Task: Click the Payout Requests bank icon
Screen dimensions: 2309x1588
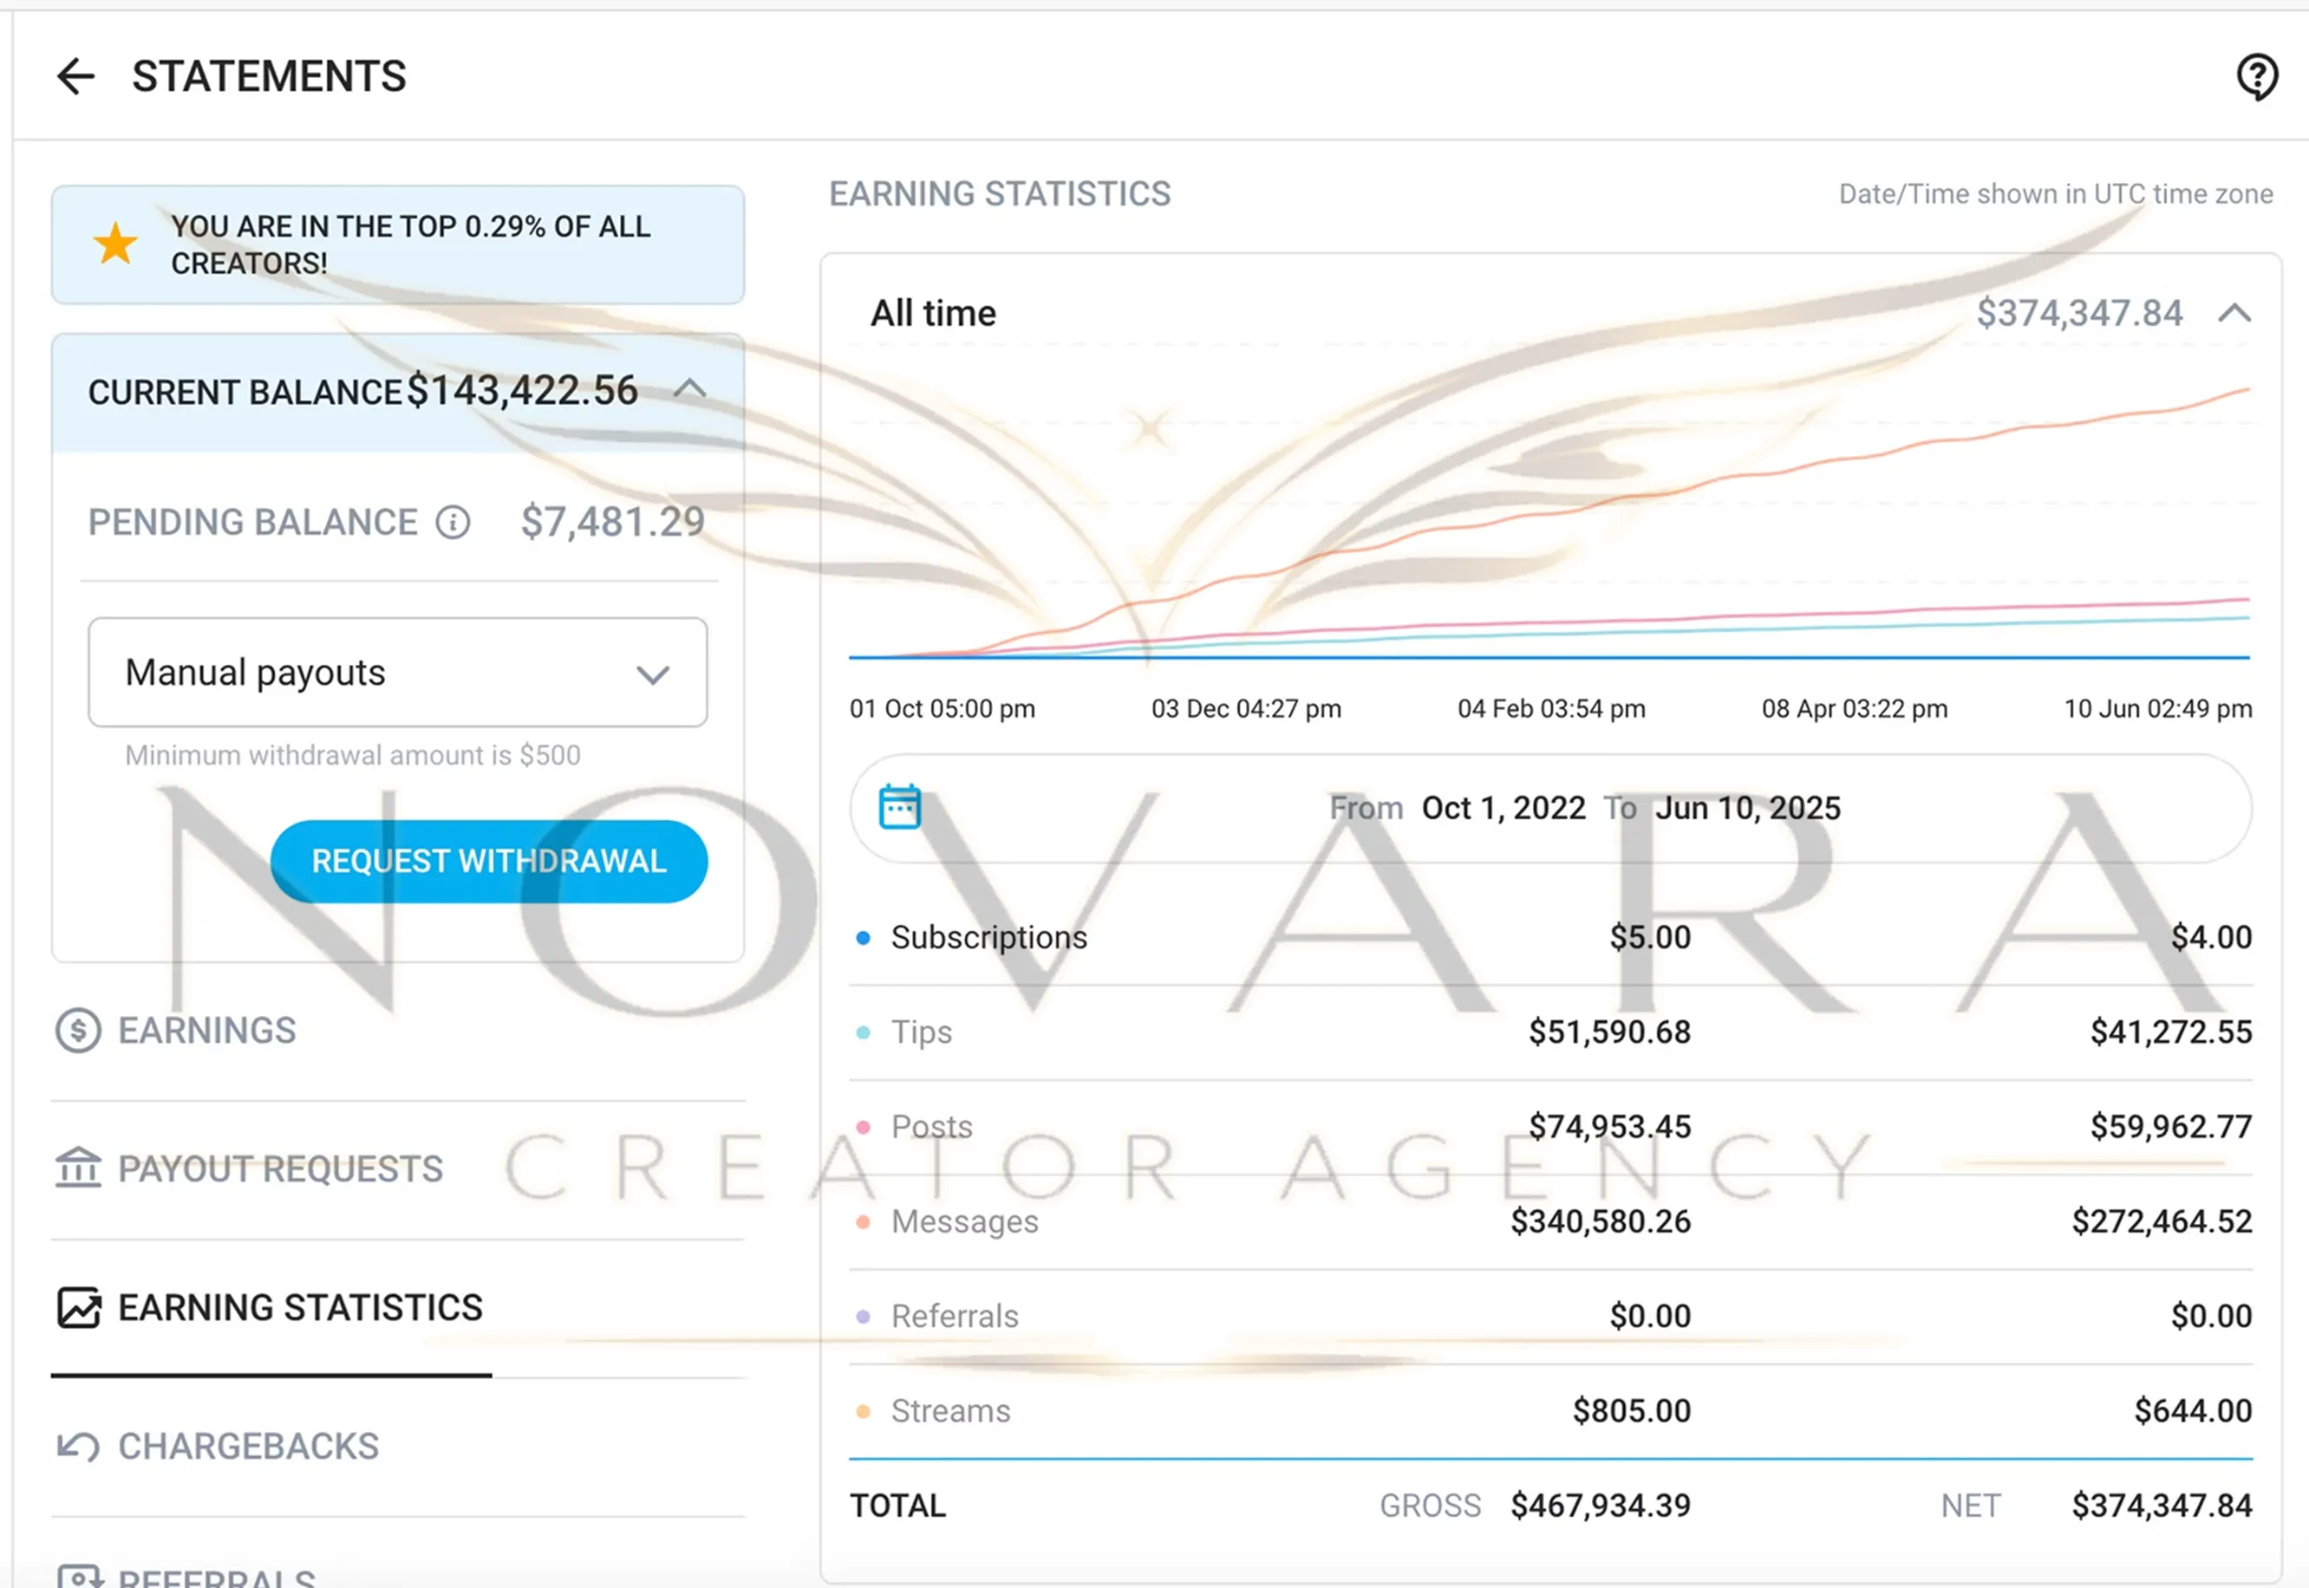Action: pos(78,1168)
